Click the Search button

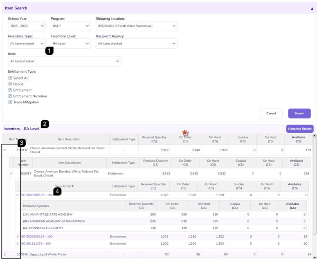299,113
